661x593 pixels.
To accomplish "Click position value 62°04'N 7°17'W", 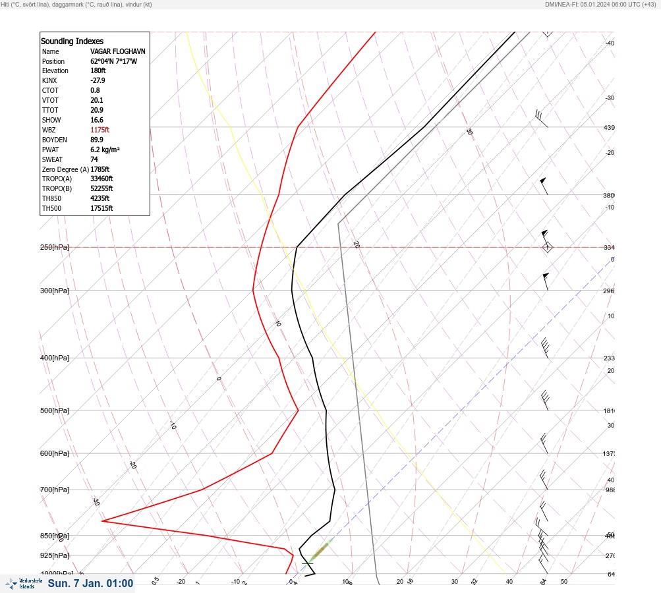I will click(113, 61).
